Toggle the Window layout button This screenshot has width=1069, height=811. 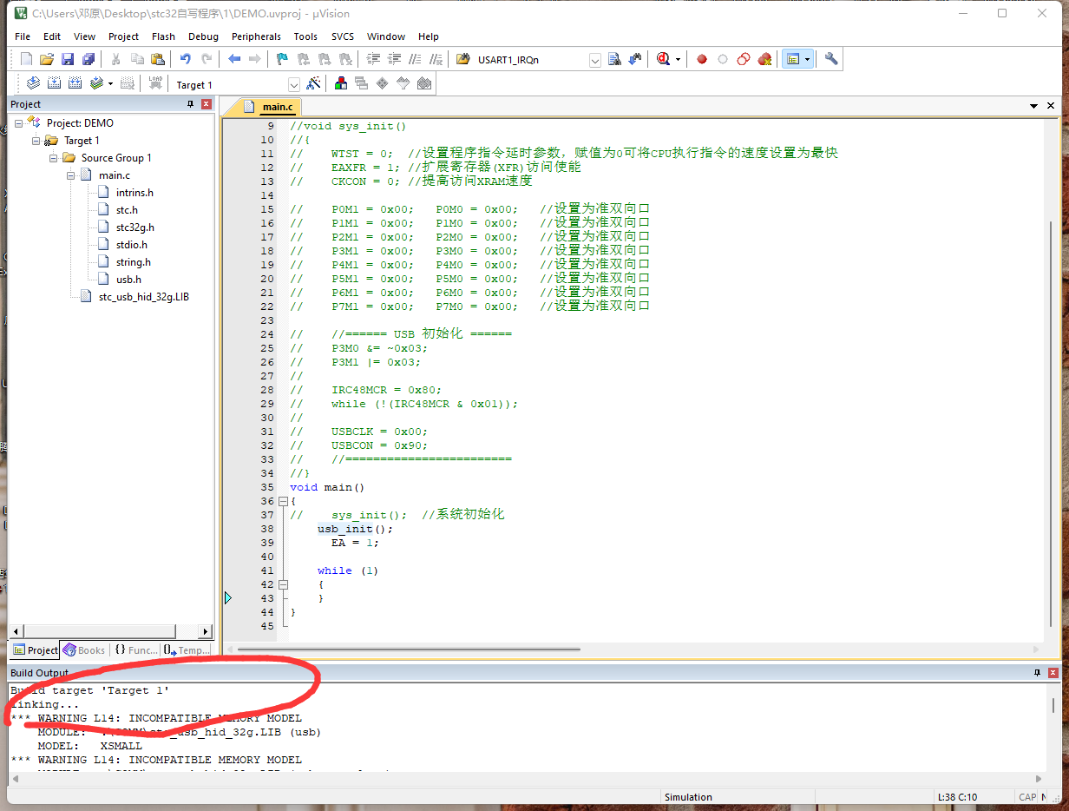point(792,59)
